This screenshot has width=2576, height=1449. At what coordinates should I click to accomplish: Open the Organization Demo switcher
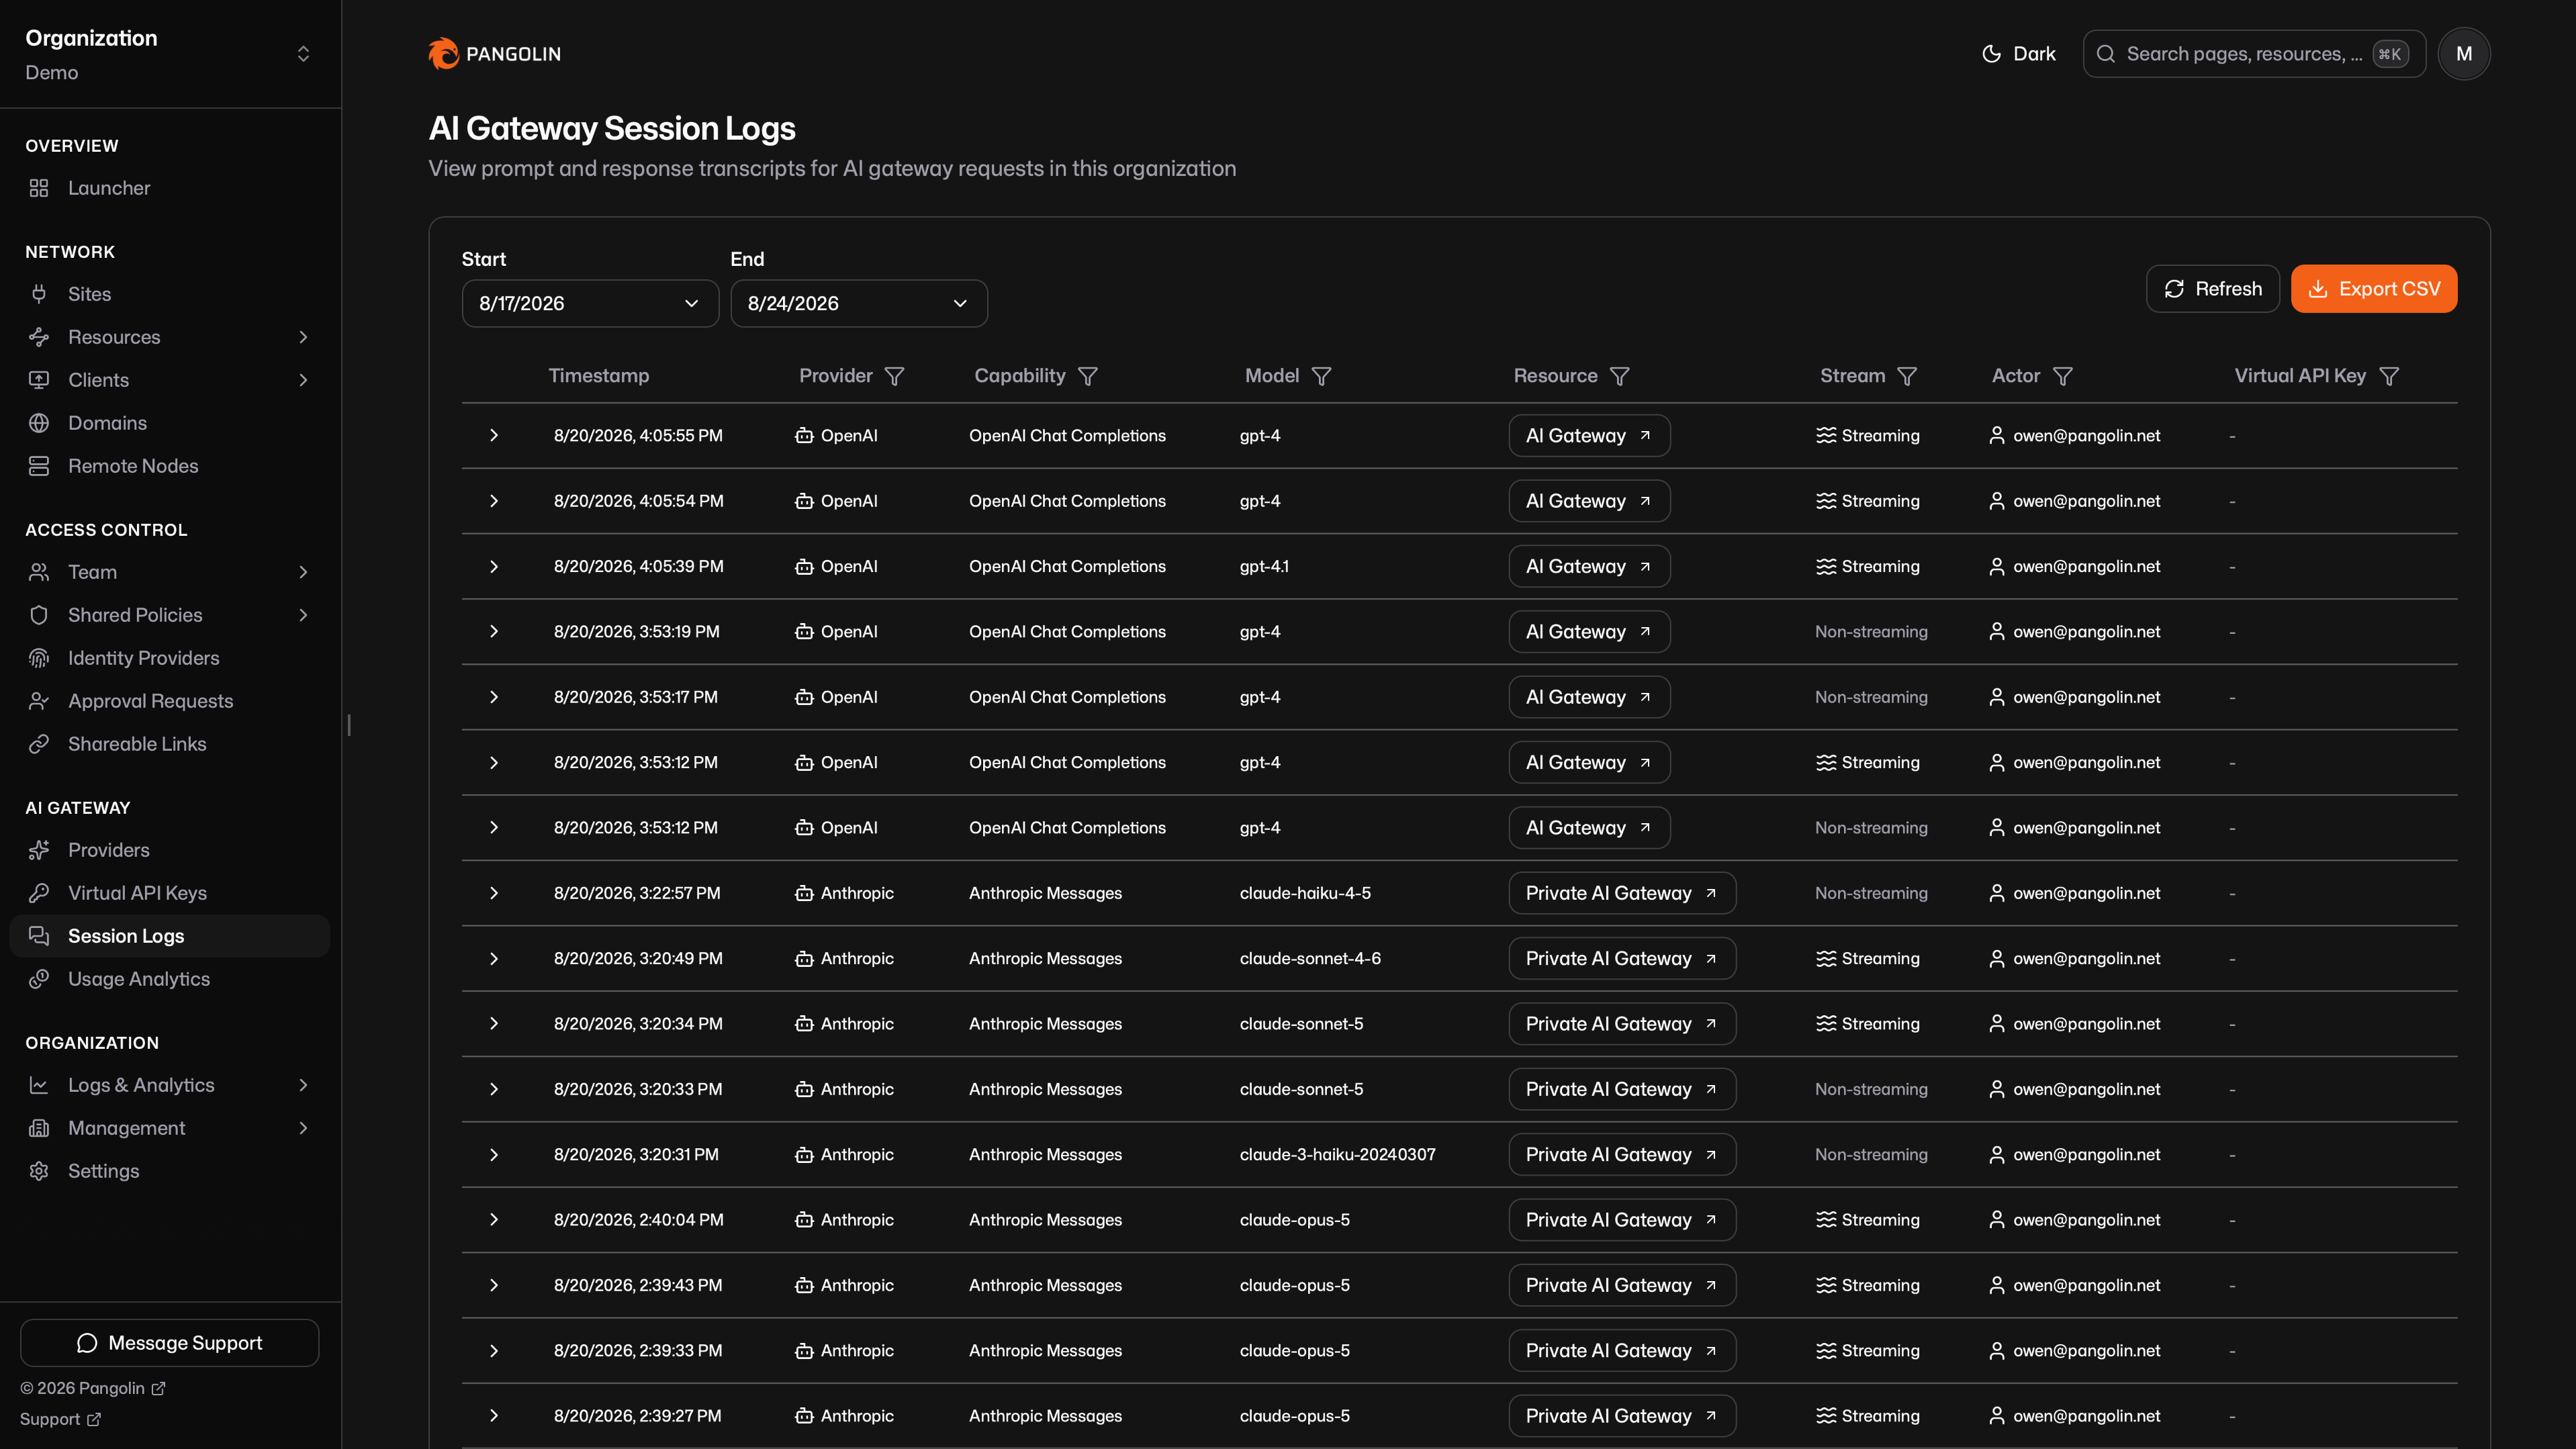coord(170,54)
